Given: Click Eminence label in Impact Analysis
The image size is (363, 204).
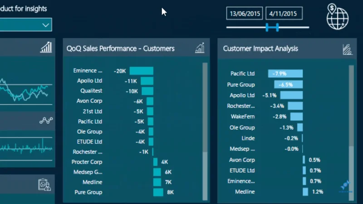Looking at the screenshot, I should click(241, 181).
